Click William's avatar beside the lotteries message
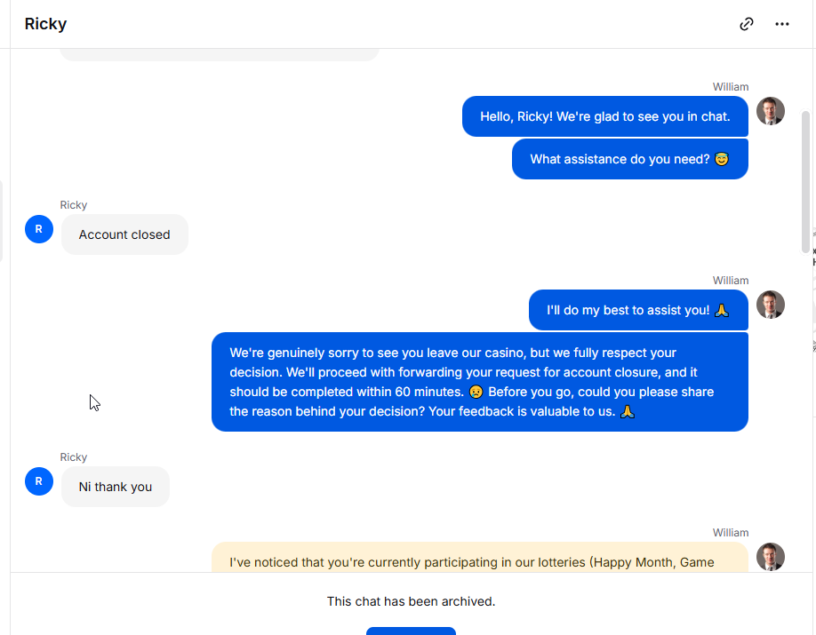816x635 pixels. pos(770,557)
